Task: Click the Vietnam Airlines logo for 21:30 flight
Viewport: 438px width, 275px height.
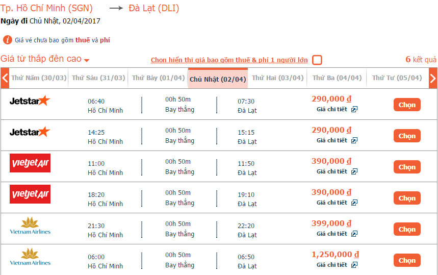Action: tap(30, 226)
